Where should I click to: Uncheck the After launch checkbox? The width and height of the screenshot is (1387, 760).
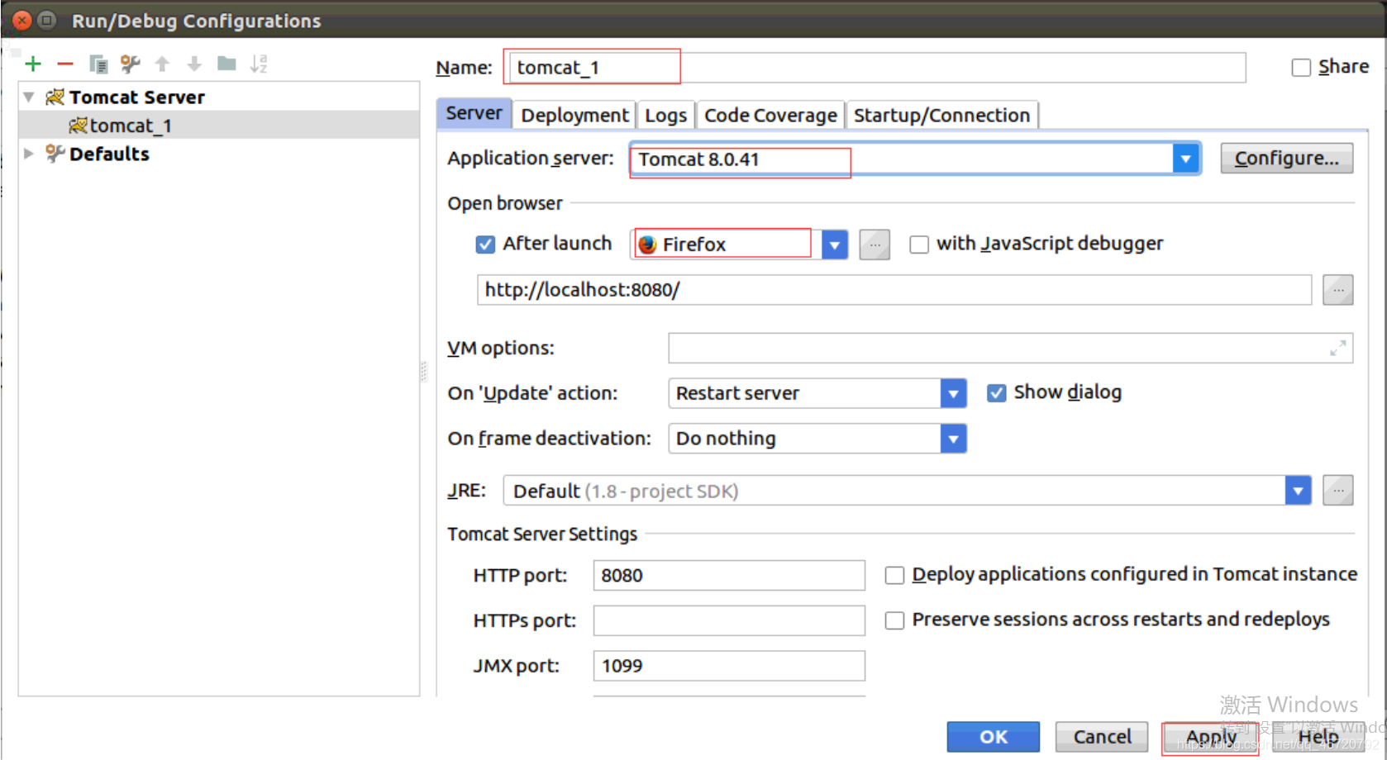pos(485,245)
